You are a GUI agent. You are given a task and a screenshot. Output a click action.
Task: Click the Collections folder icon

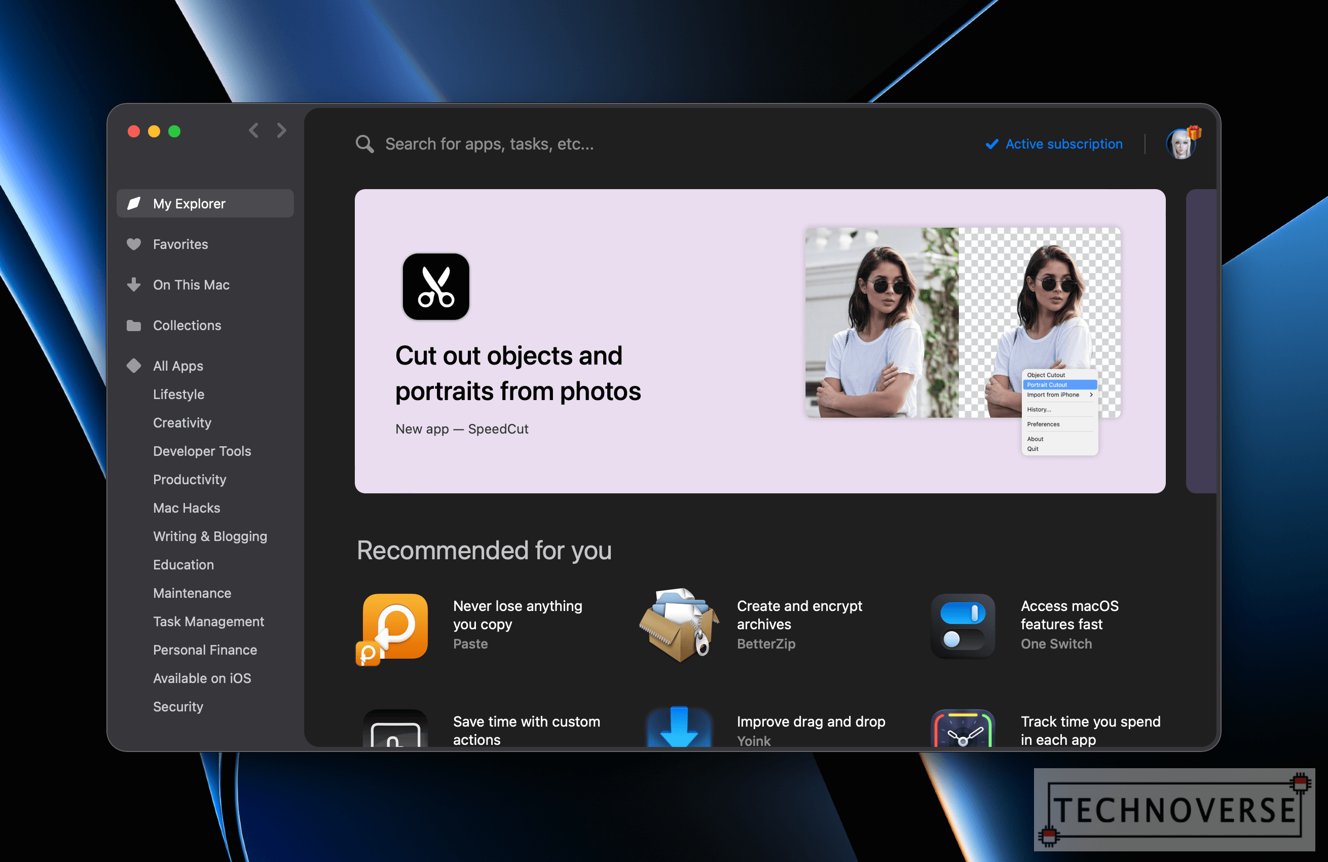point(135,325)
